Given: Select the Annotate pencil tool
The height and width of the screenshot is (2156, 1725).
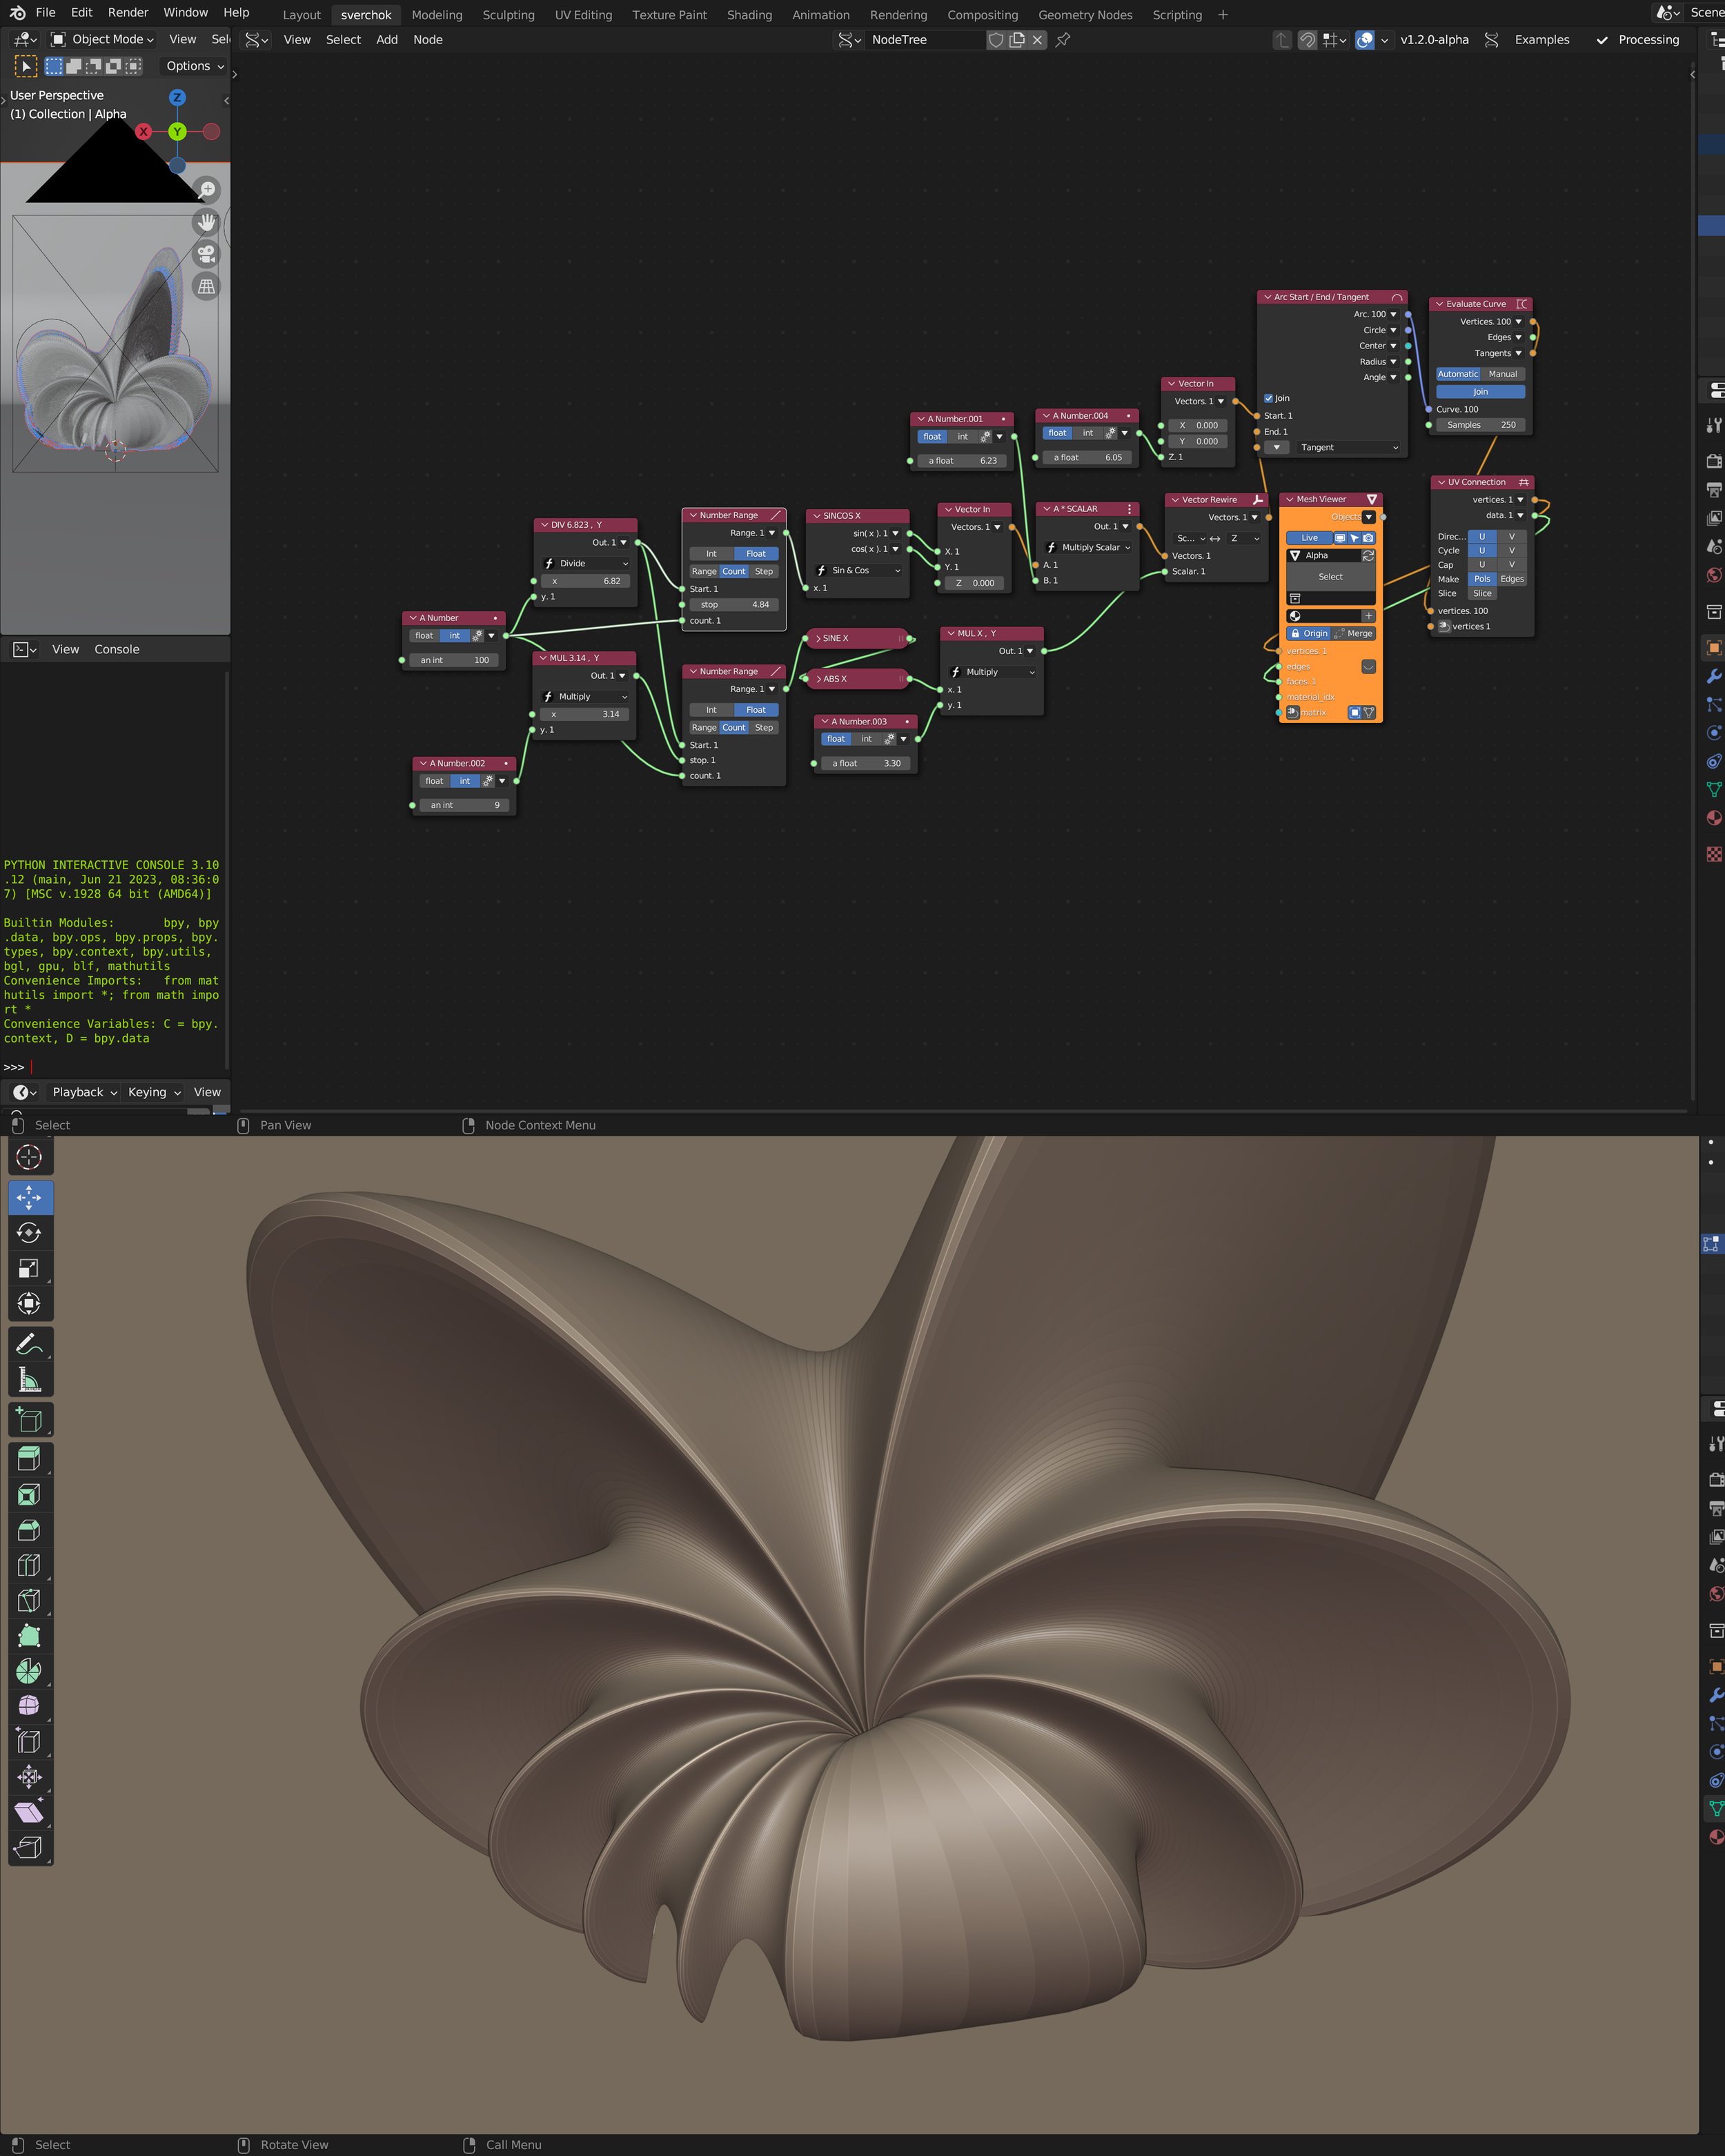Looking at the screenshot, I should (x=29, y=1344).
